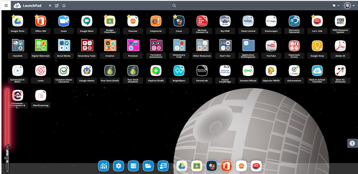This screenshot has height=174, width=358.
Task: Expand the Personal folder
Action: [133, 46]
